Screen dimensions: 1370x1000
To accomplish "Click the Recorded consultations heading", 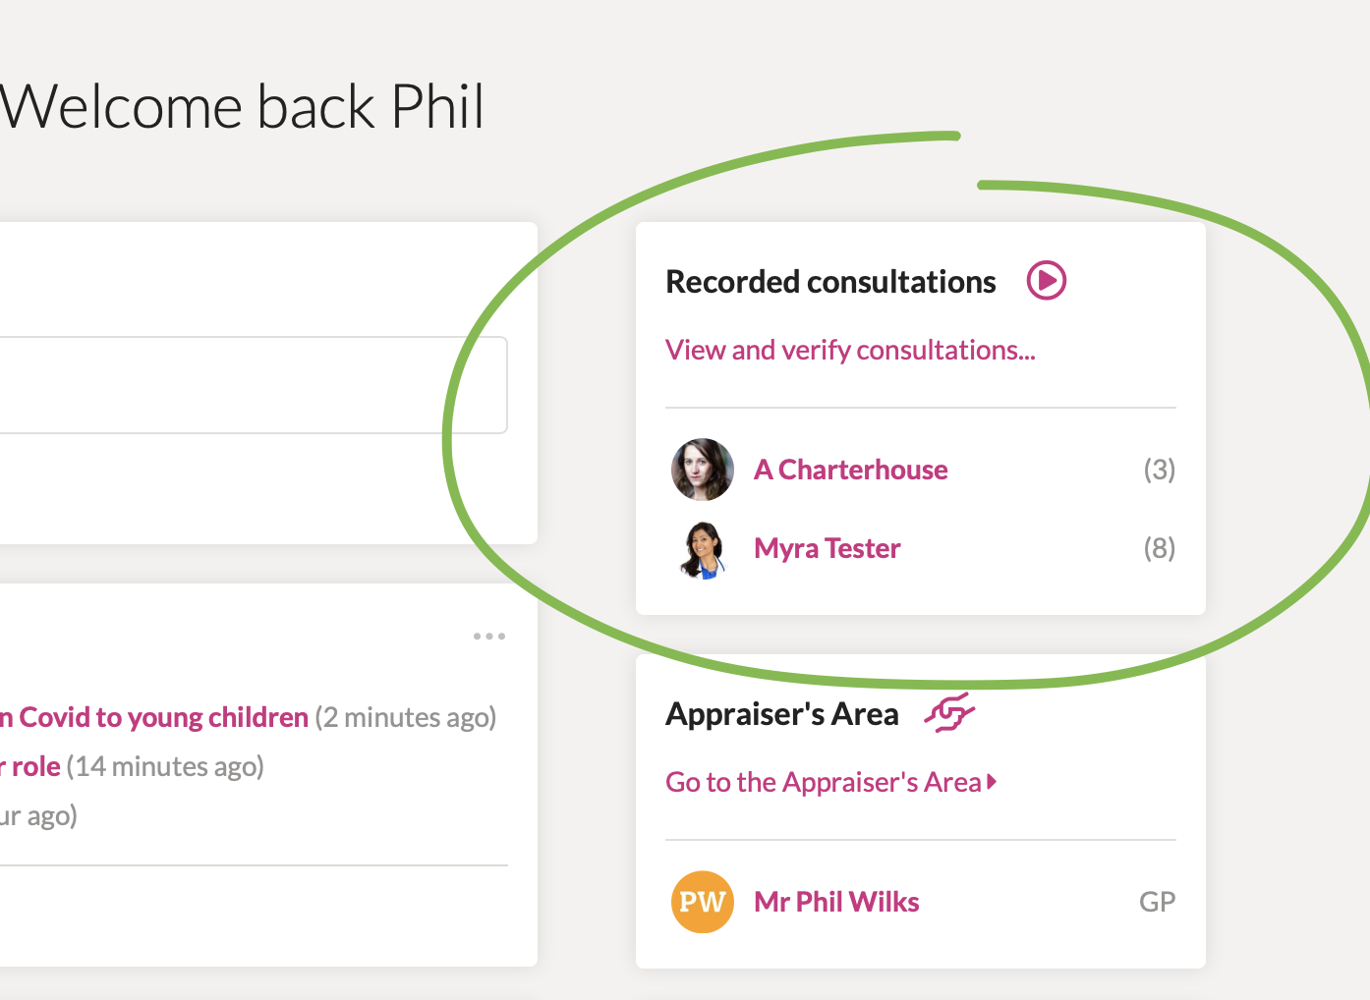I will pyautogui.click(x=831, y=282).
